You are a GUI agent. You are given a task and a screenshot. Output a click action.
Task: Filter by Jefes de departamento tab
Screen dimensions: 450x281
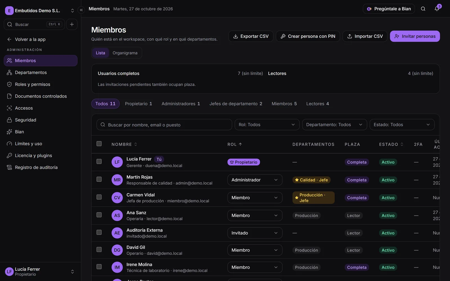coord(236,104)
